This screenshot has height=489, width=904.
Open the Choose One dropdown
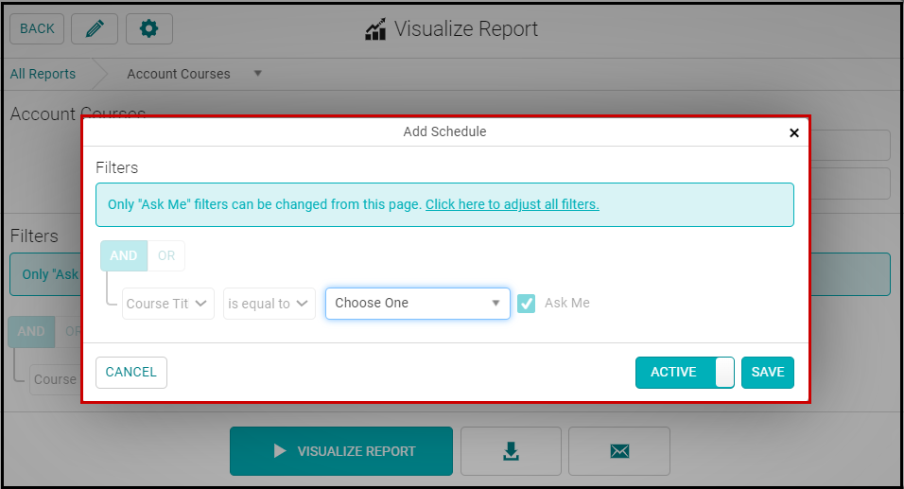click(418, 304)
